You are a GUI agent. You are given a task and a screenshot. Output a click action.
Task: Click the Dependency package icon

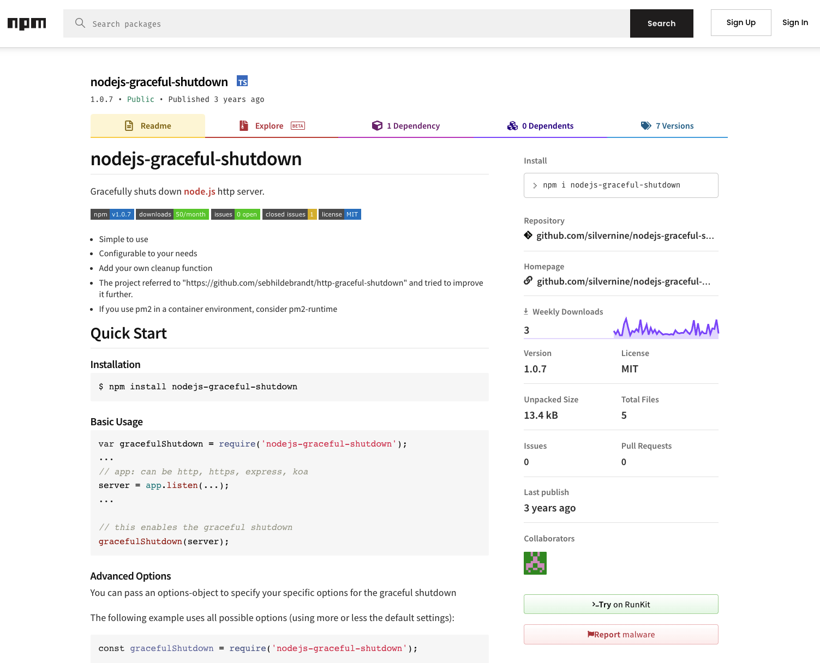pyautogui.click(x=378, y=125)
